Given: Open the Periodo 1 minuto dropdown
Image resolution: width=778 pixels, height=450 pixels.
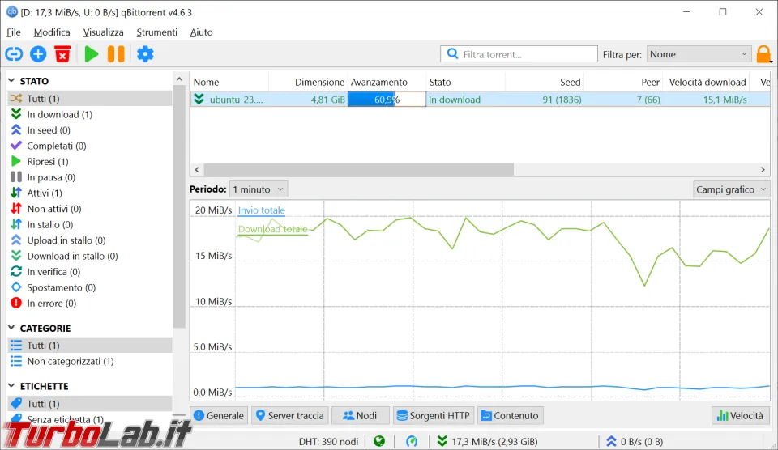Looking at the screenshot, I should pos(258,189).
